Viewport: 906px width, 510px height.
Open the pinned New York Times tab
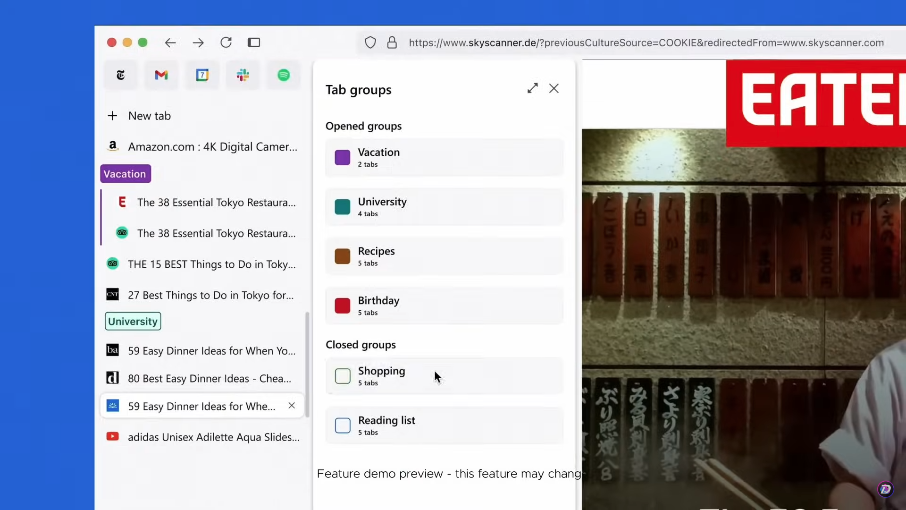[120, 75]
